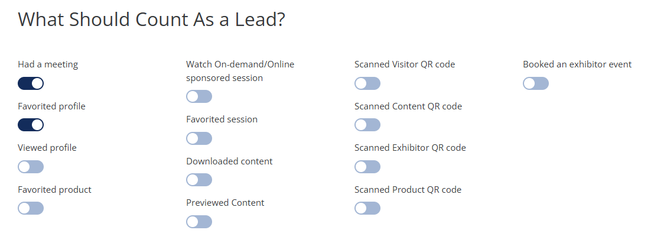Enable Scanned Visitor QR code toggle
This screenshot has width=654, height=246.
pos(367,83)
